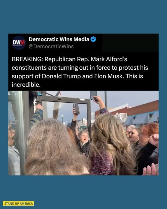Screen dimensions: 167x209
Task: Open the Democratic Wins Media account name
Action: (x=59, y=39)
